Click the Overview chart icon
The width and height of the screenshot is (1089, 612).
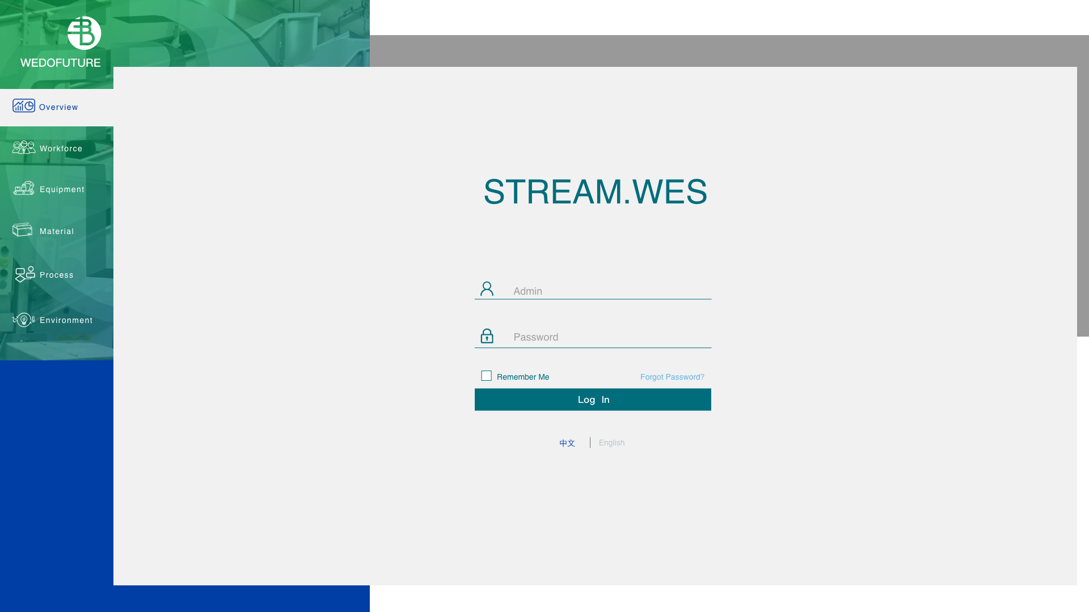24,106
